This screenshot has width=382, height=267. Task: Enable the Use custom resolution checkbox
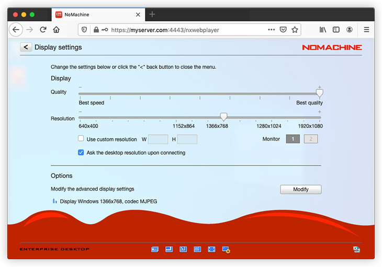coord(81,139)
